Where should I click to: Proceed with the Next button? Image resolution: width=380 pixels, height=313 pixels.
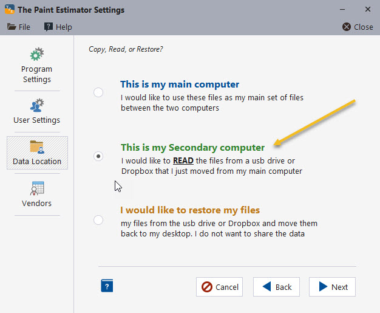332,287
